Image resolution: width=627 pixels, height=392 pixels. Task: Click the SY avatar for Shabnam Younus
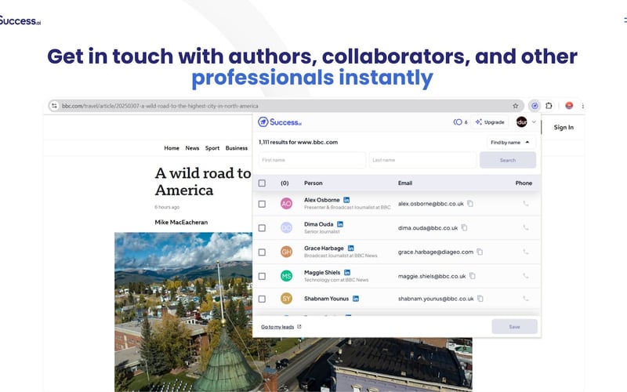click(286, 299)
